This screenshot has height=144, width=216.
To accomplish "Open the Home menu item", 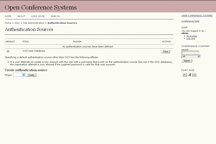I will pyautogui.click(x=8, y=16).
